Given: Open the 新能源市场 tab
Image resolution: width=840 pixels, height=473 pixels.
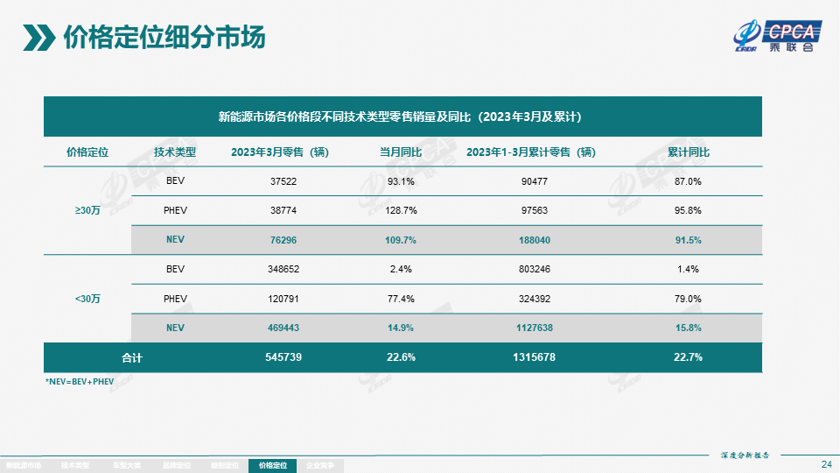Looking at the screenshot, I should (24, 466).
